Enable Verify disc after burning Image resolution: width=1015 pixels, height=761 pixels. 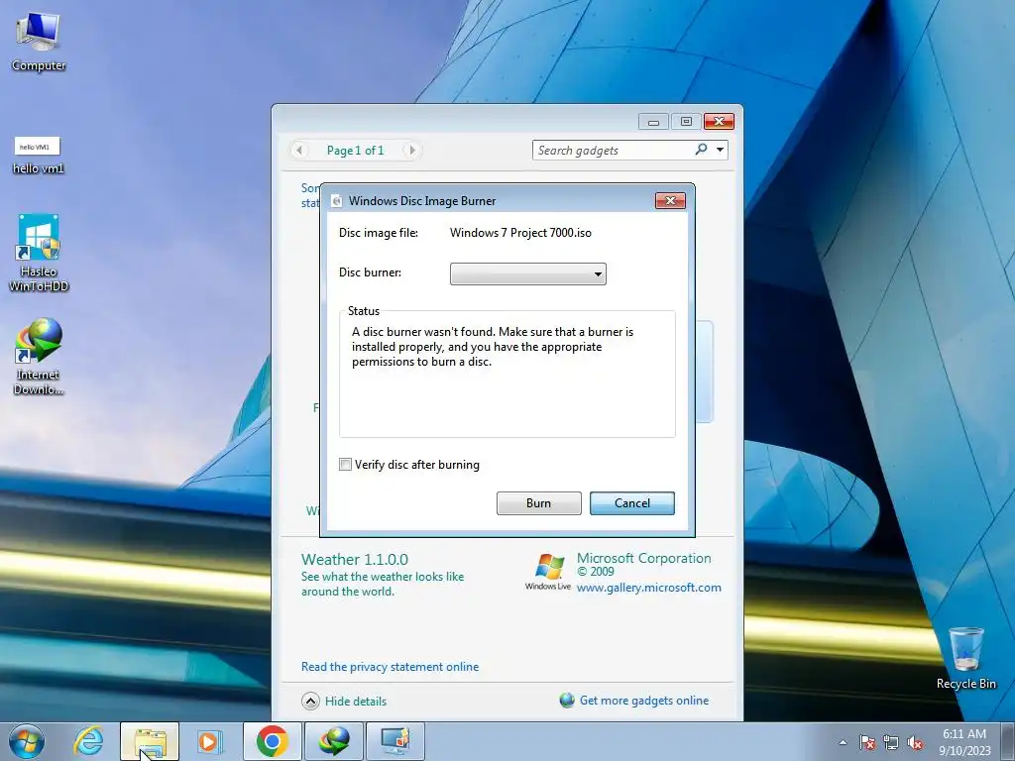pyautogui.click(x=346, y=465)
